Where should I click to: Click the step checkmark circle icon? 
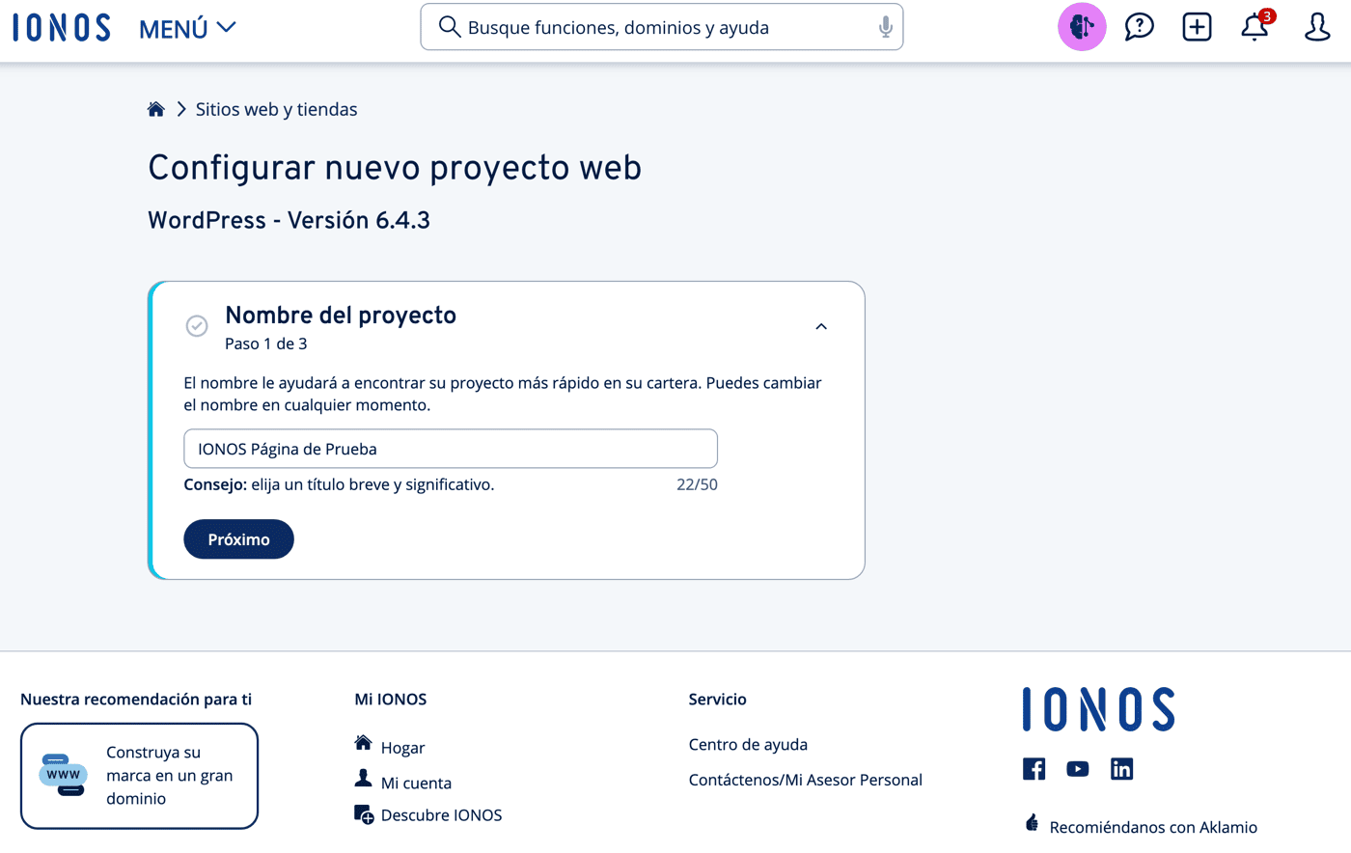(x=197, y=326)
